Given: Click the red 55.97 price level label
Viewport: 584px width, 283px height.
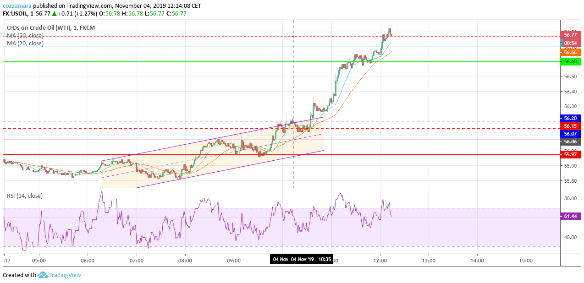Looking at the screenshot, I should click(570, 155).
